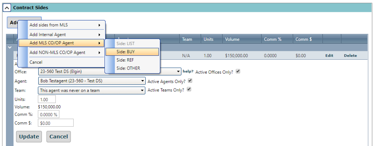
Task: Open the Agent dropdown list
Action: pos(142,81)
